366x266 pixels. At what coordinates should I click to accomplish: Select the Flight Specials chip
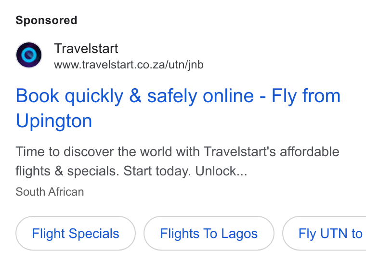[76, 233]
